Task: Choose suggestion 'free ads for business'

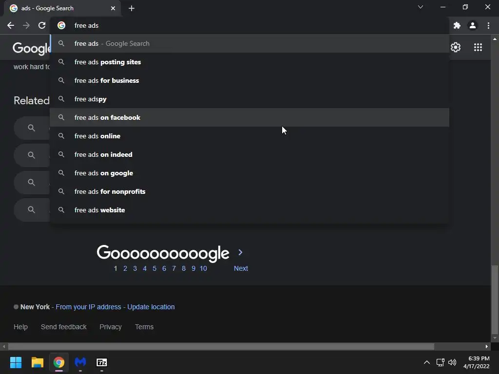Action: click(x=249, y=80)
